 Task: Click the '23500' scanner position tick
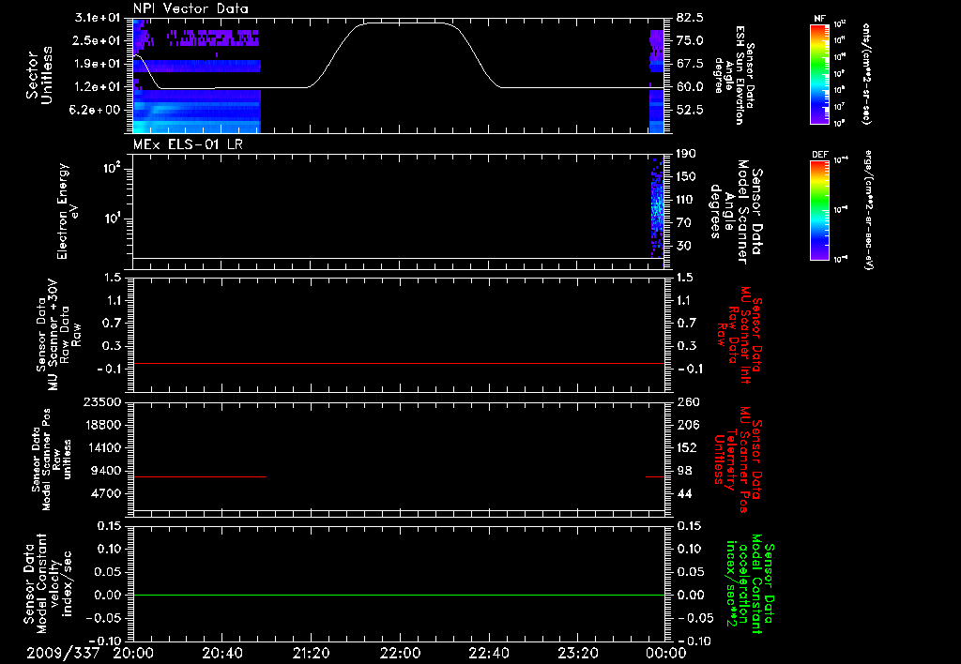pyautogui.click(x=102, y=402)
